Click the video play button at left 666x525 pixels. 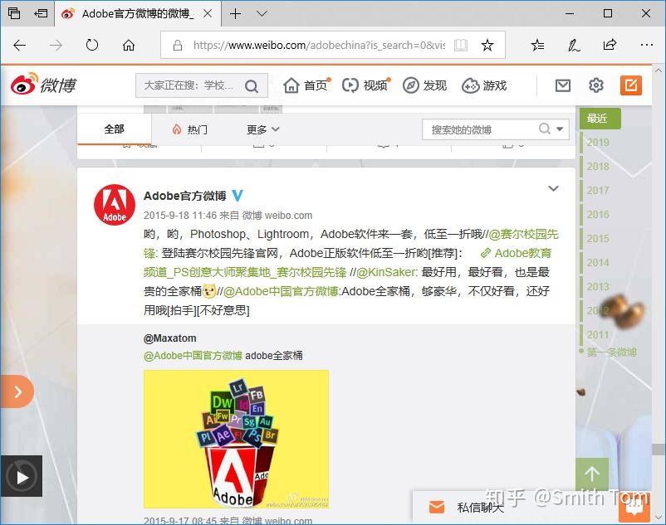(x=22, y=476)
